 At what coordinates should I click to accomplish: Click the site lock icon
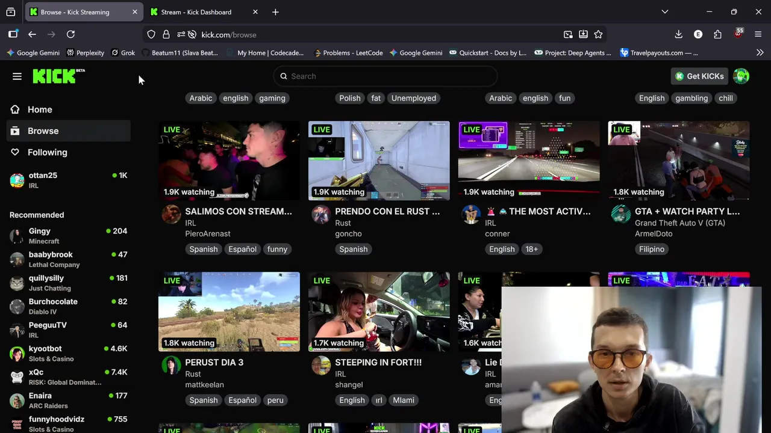(166, 35)
